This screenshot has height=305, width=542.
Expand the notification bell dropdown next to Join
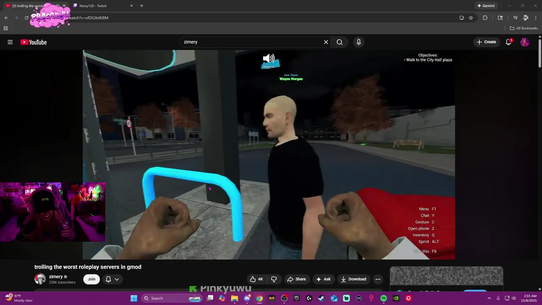(112, 279)
